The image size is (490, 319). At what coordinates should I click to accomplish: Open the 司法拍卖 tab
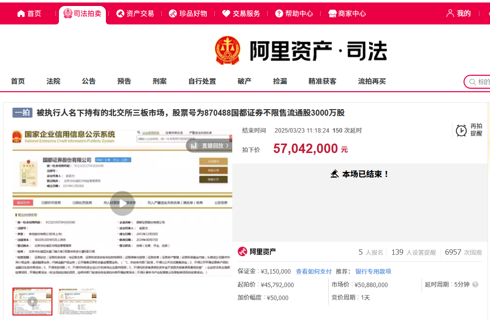(82, 13)
